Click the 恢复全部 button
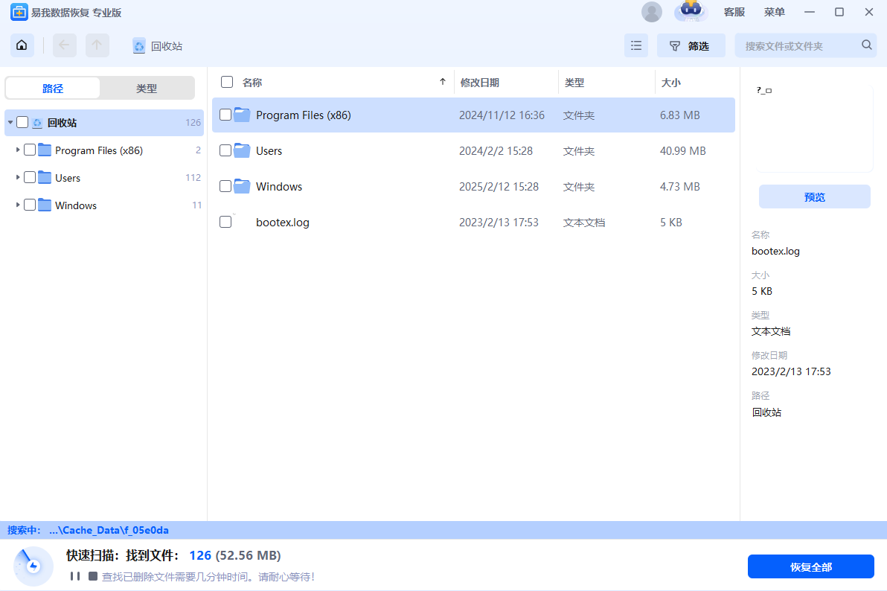The height and width of the screenshot is (591, 887). click(x=810, y=567)
